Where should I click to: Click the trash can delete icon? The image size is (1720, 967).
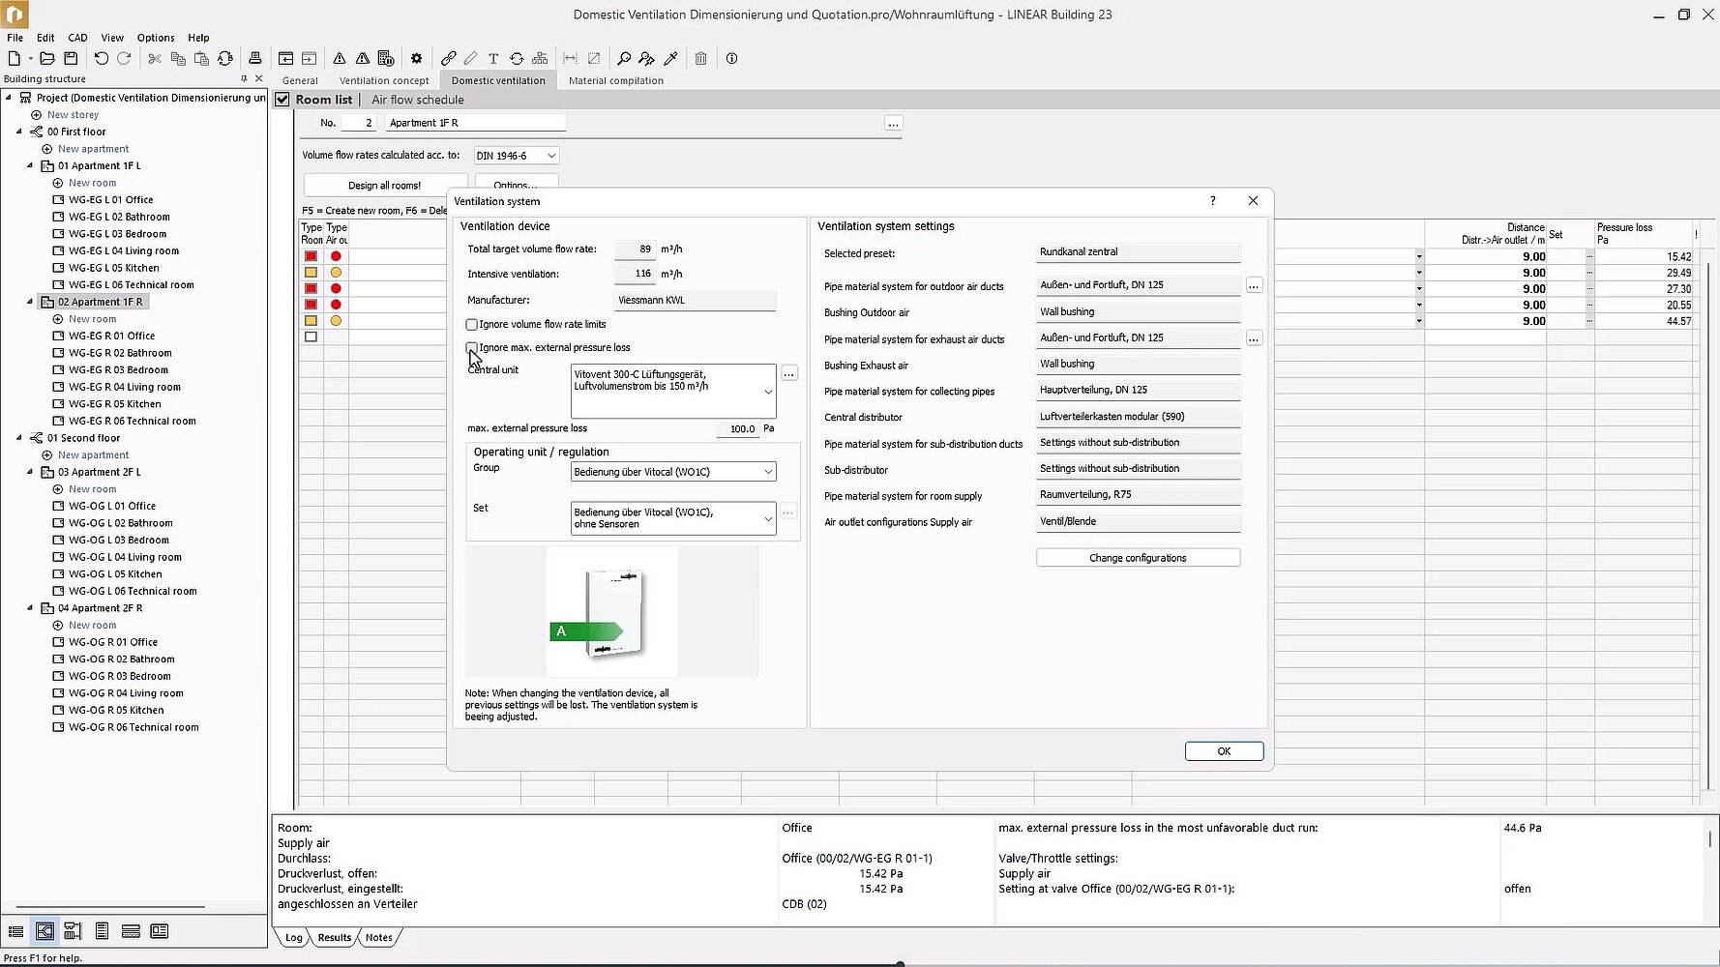coord(701,59)
